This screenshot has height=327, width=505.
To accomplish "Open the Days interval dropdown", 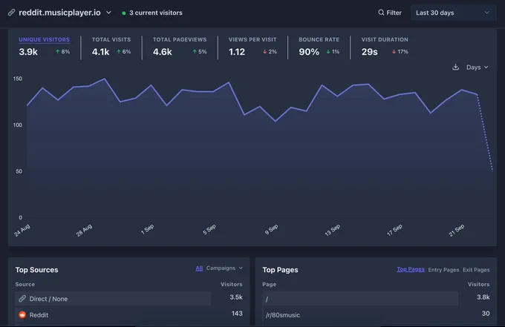I will tap(478, 67).
